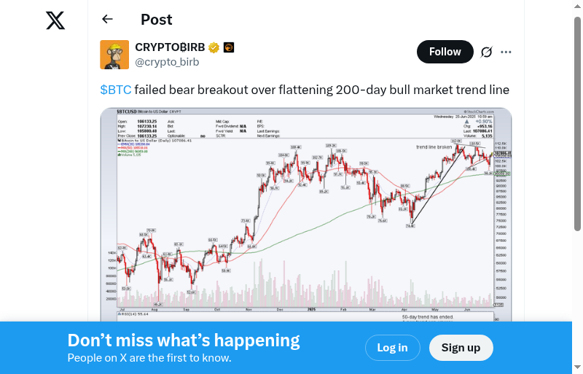The height and width of the screenshot is (374, 583).
Task: Click the gold verified badge
Action: click(214, 48)
